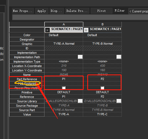This screenshot has height=139, width=148.
Task: Click Primitive DEFAULT cell in column A
Action: click(64, 92)
